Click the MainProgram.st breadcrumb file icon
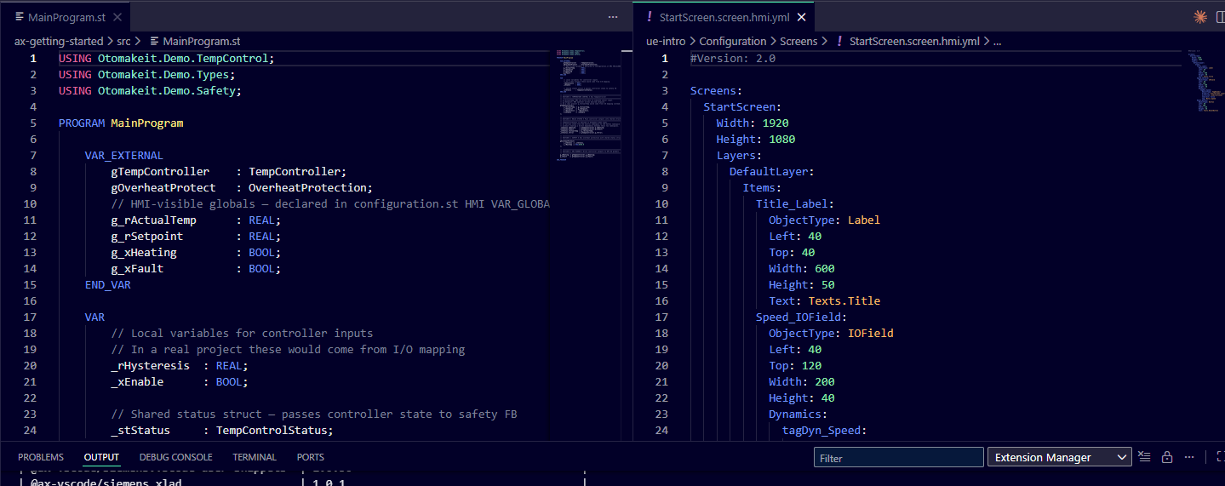1225x486 pixels. (154, 41)
